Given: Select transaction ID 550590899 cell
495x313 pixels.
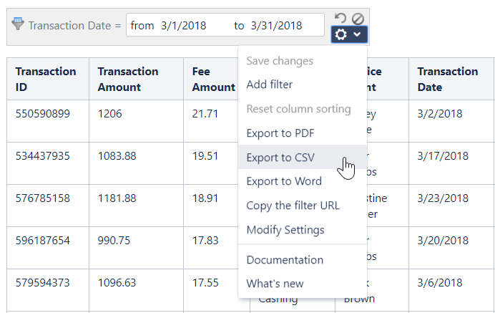Looking at the screenshot, I should pos(43,114).
